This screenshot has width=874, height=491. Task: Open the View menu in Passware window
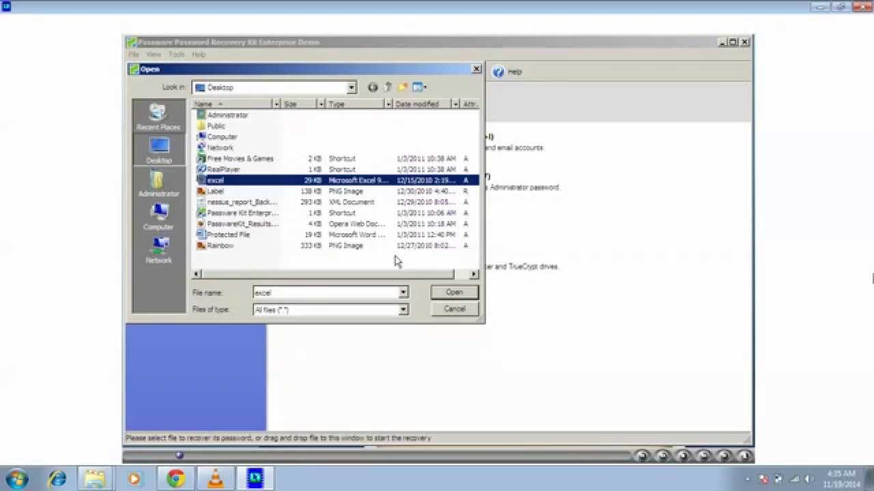coord(154,55)
